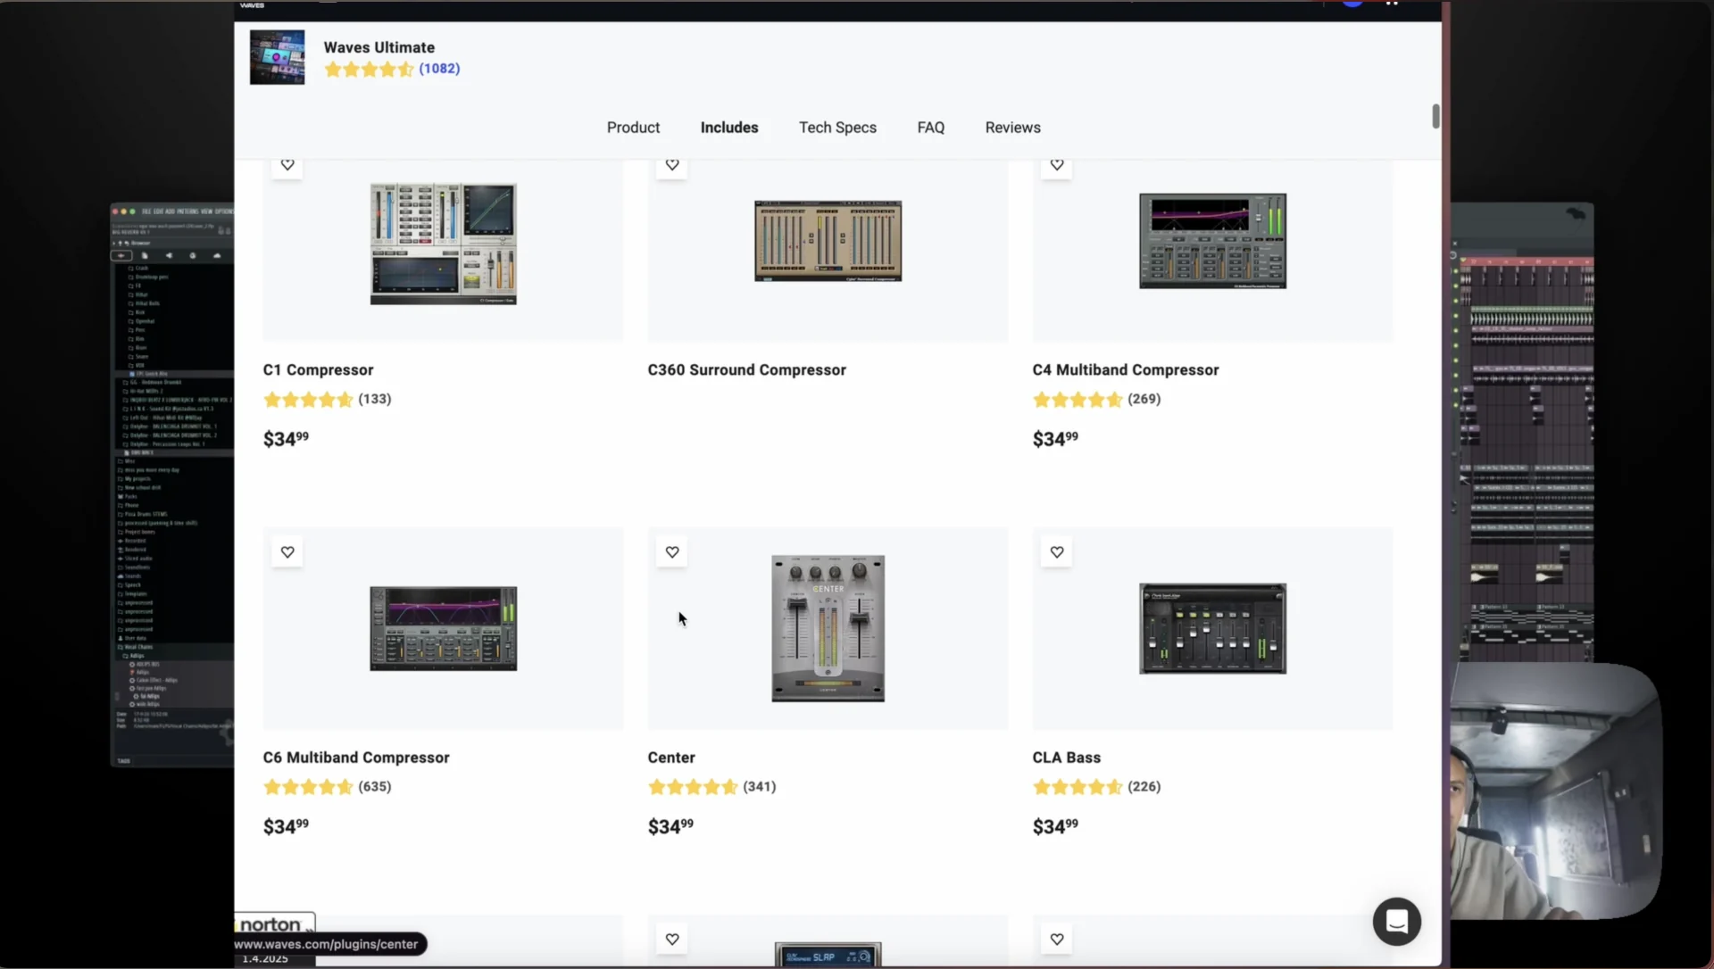Click the Waves Ultimate title text
Image resolution: width=1714 pixels, height=969 pixels.
point(379,47)
